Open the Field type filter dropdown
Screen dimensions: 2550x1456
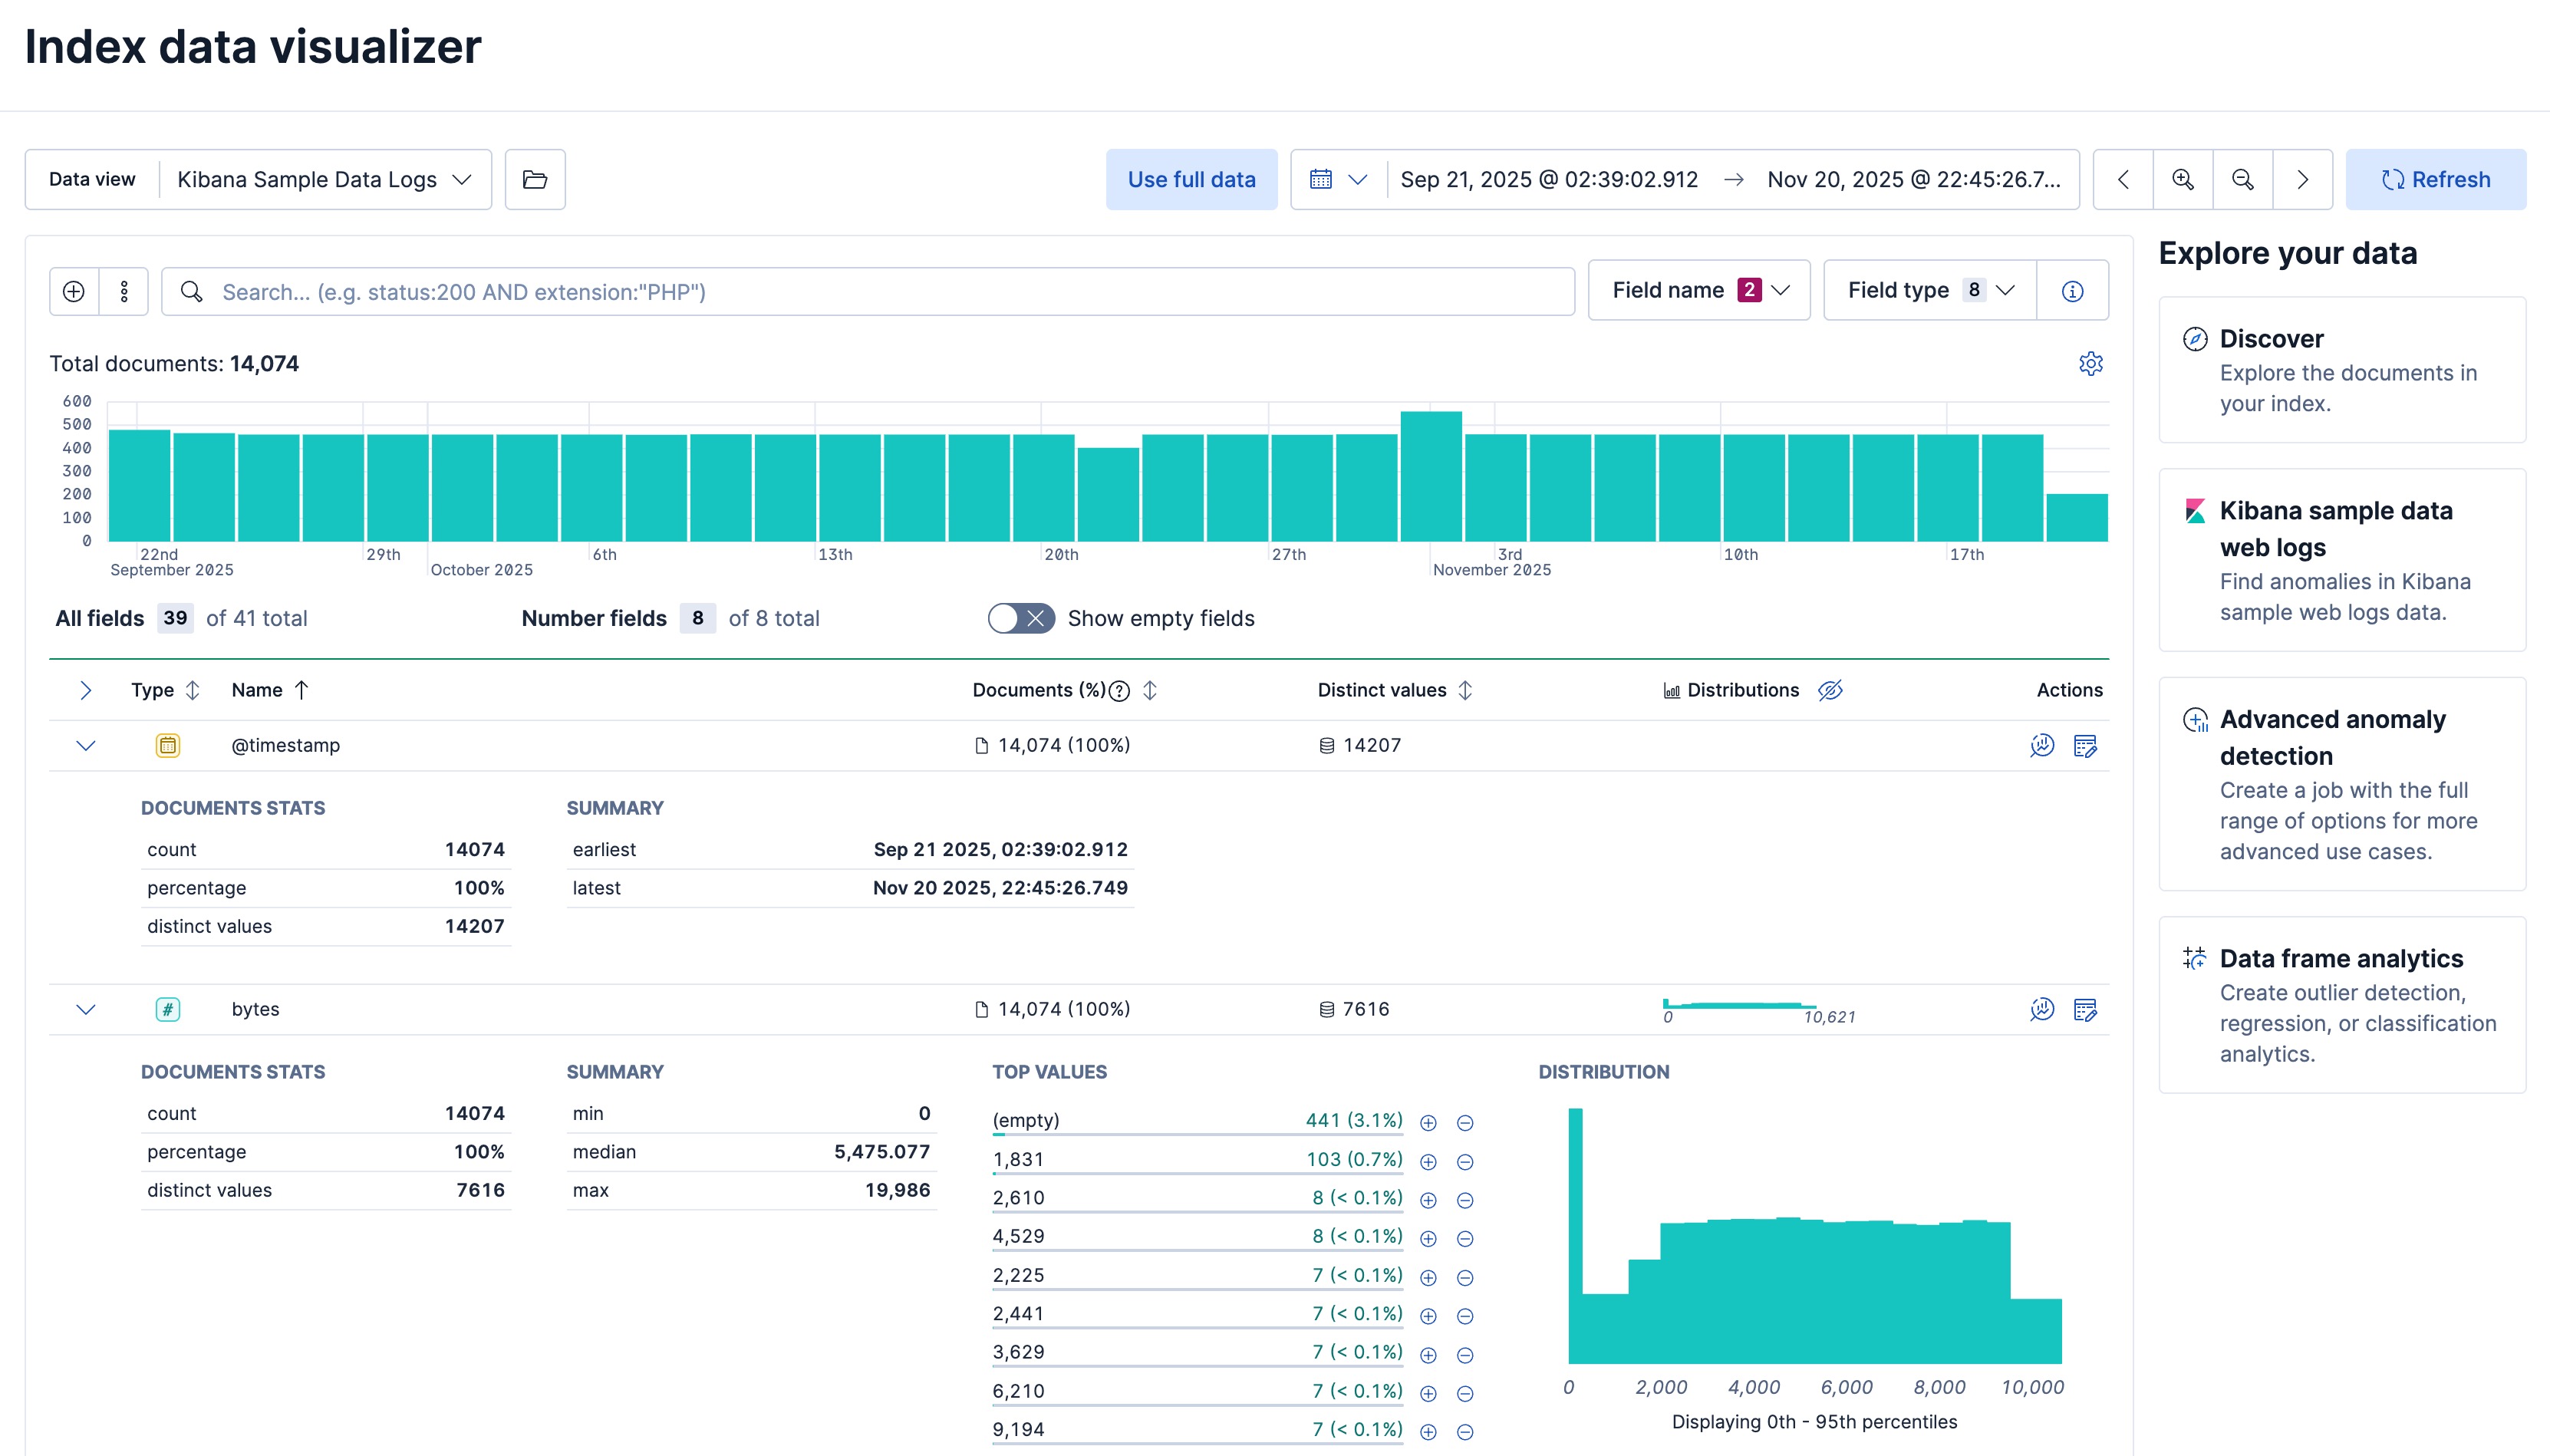[1930, 290]
